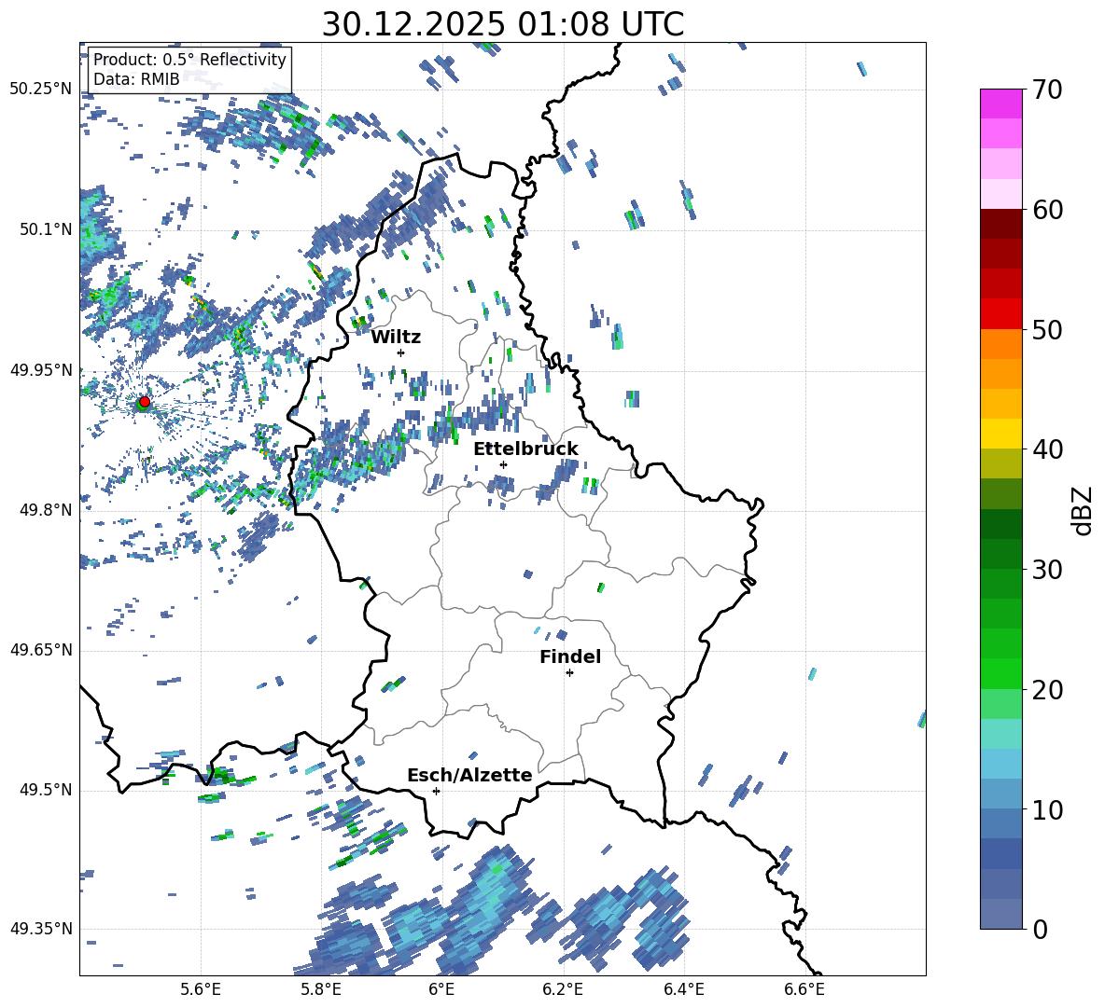The image size is (1105, 1008).
Task: Click the slate blue swatch just above 0
Action: [x=1001, y=915]
